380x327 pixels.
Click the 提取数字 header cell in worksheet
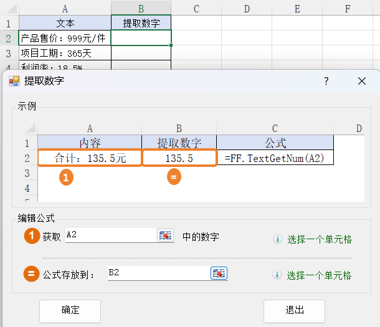coord(141,24)
